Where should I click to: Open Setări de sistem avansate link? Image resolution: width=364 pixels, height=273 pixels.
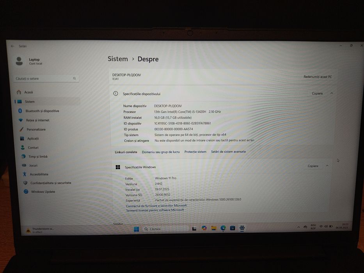(228, 152)
